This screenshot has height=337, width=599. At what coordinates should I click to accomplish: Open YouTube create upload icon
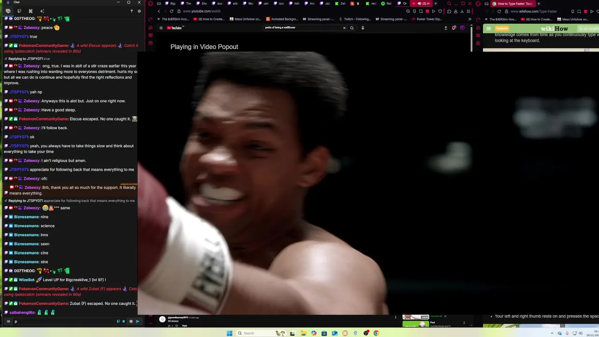446,28
